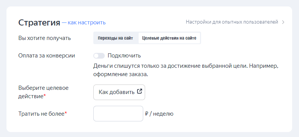
Task: Click the Как добавить button
Action: coord(119,92)
